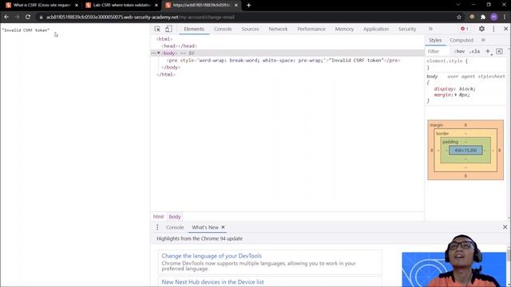Screen dimensions: 511x287
Task: Click the ellipsis beside body node
Action: click(x=153, y=53)
